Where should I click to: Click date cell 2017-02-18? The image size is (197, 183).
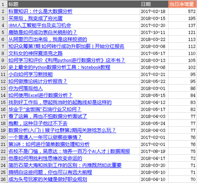click(x=154, y=11)
